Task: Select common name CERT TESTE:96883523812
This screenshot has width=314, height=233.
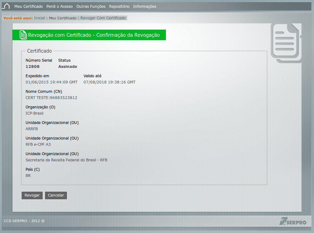Action: point(51,98)
